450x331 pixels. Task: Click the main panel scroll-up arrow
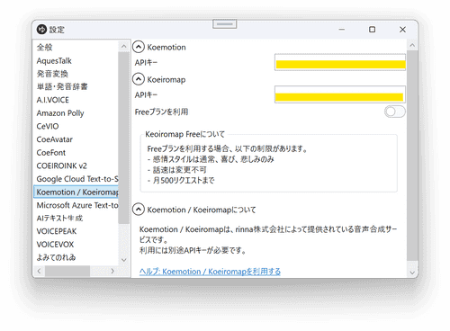[412, 45]
